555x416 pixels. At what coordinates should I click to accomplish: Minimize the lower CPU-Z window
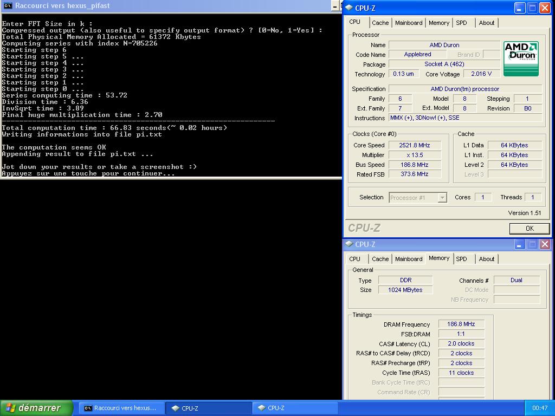coord(519,244)
